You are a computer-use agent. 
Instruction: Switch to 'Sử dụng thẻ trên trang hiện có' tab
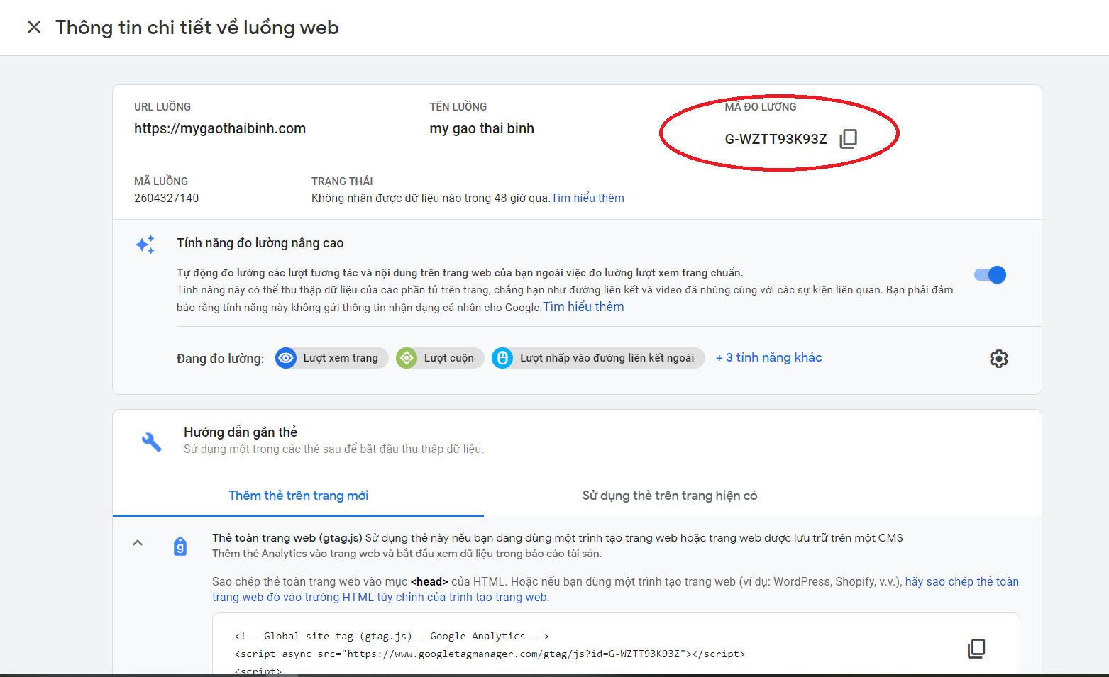pyautogui.click(x=670, y=496)
